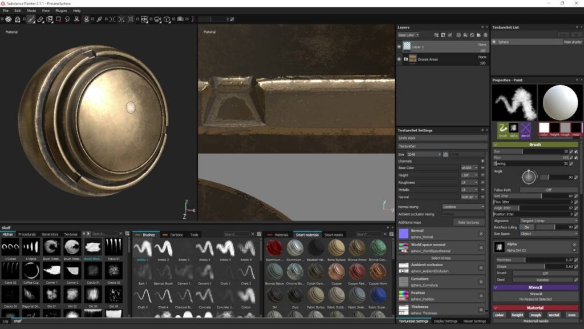
Task: Open the viewport layout split icon
Action: point(144,19)
